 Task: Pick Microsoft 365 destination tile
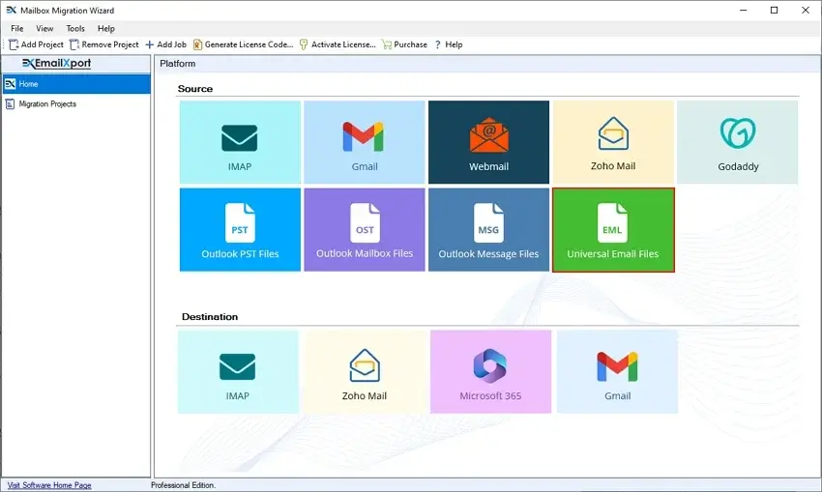(490, 371)
